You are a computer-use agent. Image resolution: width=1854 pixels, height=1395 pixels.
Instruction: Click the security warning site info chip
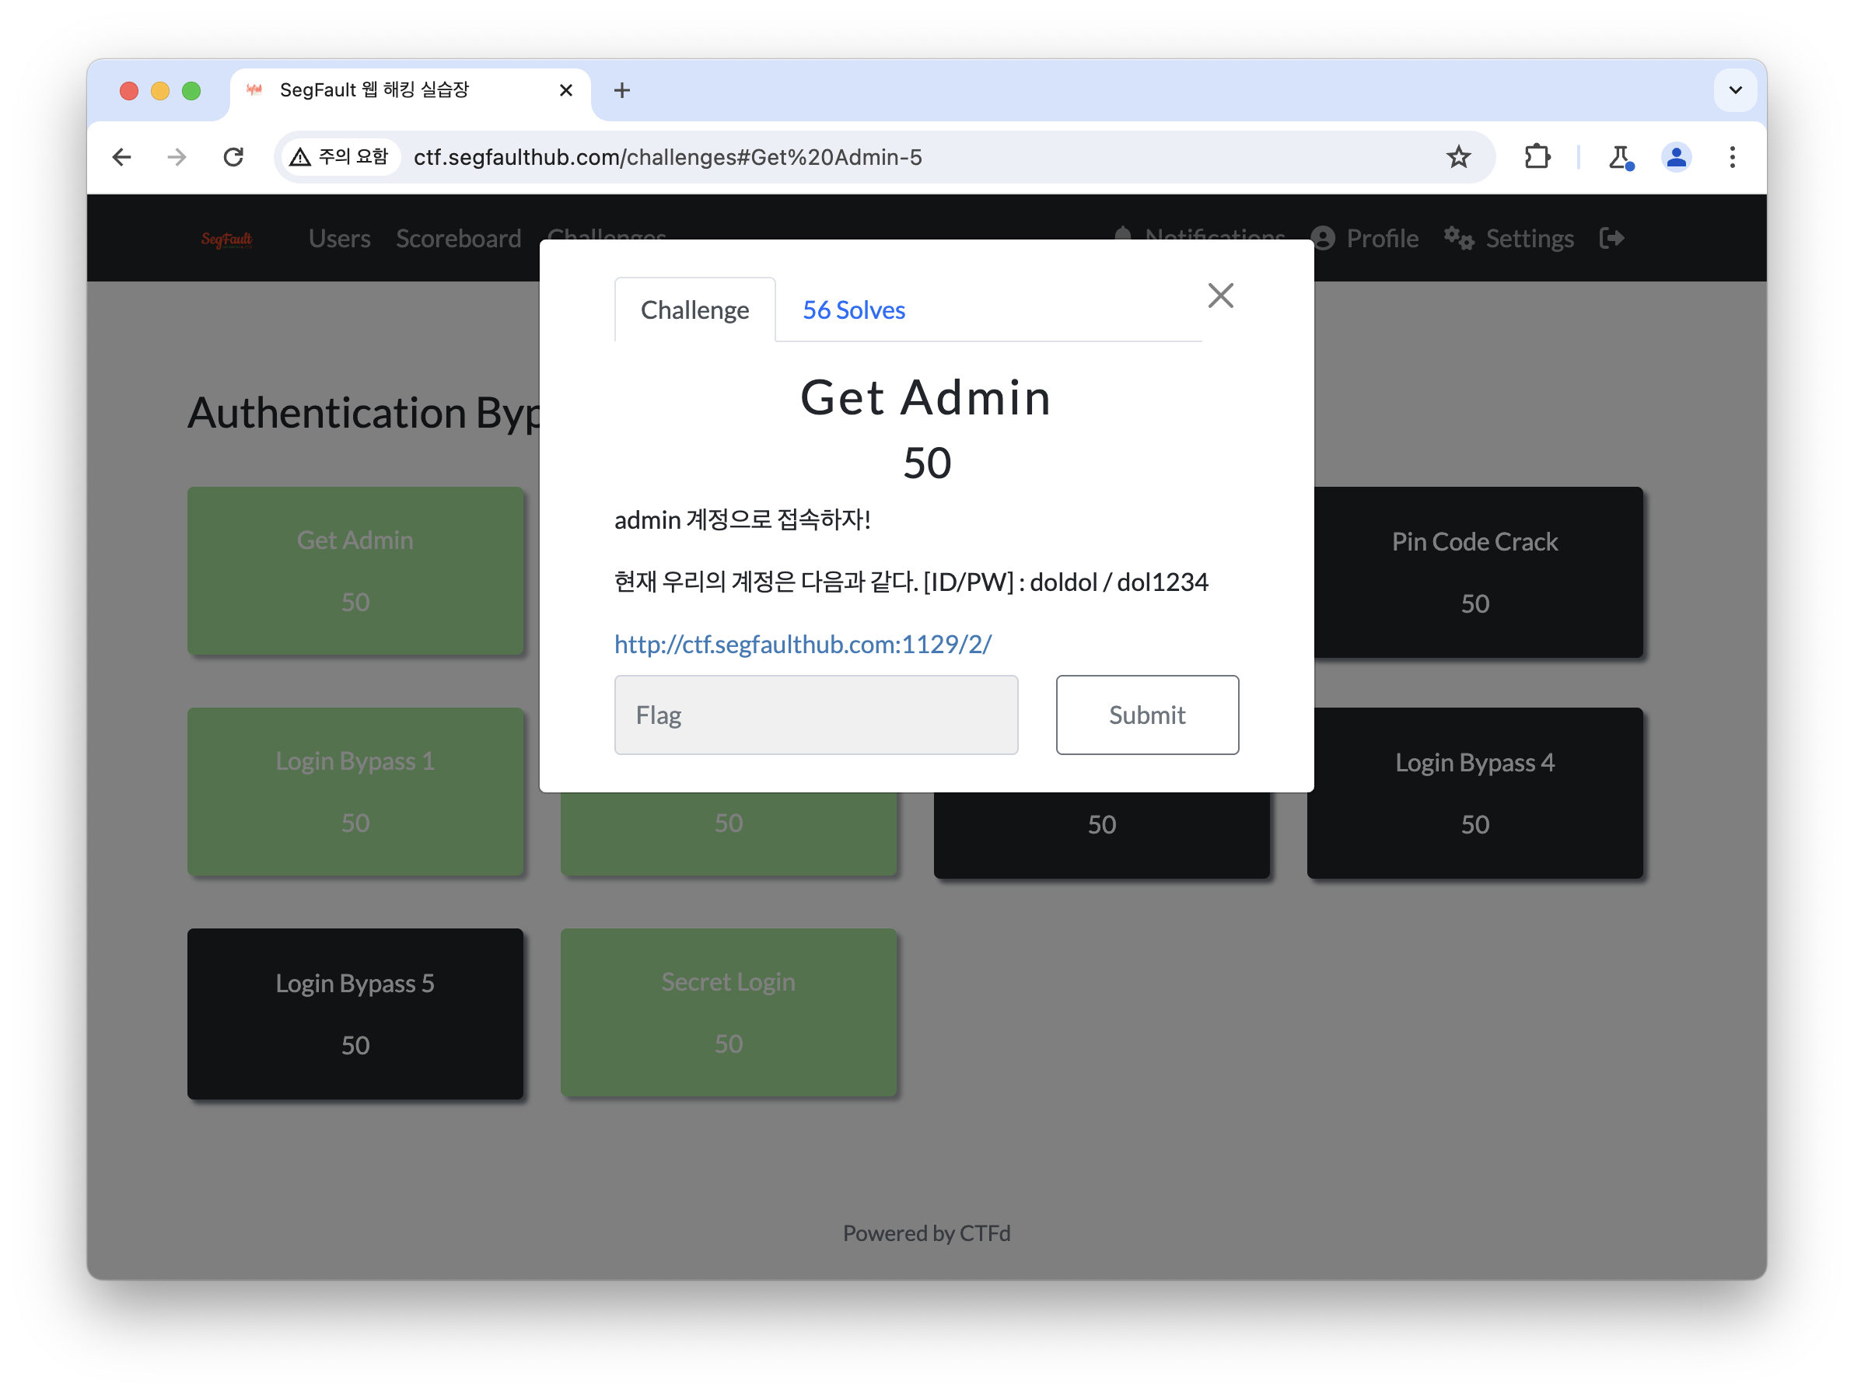click(339, 156)
